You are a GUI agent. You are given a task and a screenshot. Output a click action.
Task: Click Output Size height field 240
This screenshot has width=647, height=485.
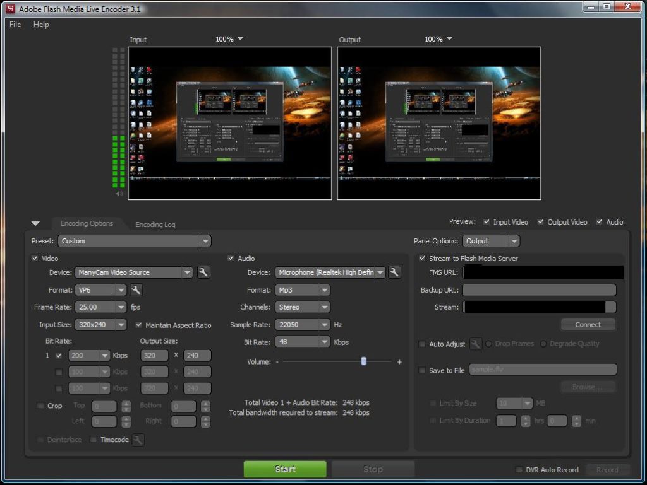pyautogui.click(x=197, y=355)
